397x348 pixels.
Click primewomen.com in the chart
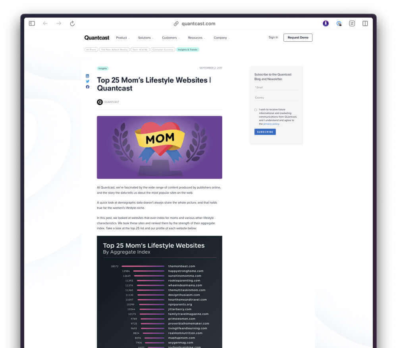181,319
